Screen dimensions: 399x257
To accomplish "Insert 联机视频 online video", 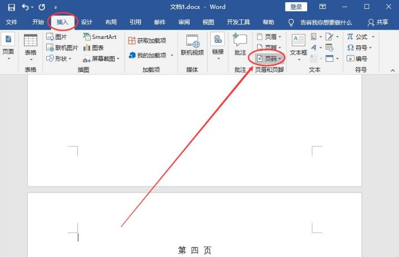I will click(192, 45).
